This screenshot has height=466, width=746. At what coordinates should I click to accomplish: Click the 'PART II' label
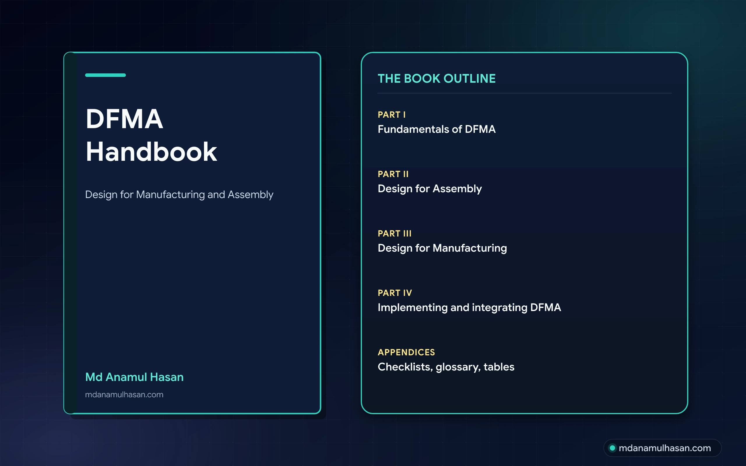393,174
